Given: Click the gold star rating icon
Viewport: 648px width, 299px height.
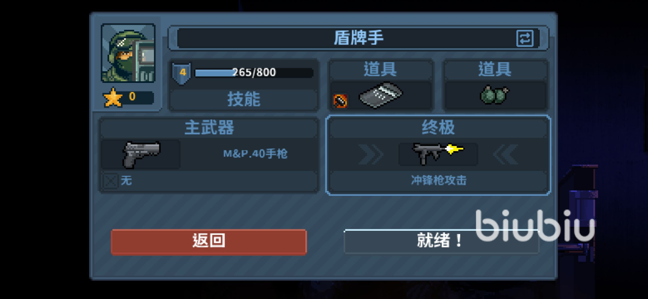Looking at the screenshot, I should 113,97.
